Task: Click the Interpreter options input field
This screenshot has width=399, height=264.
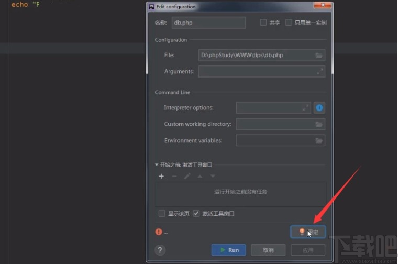Action: pos(273,108)
